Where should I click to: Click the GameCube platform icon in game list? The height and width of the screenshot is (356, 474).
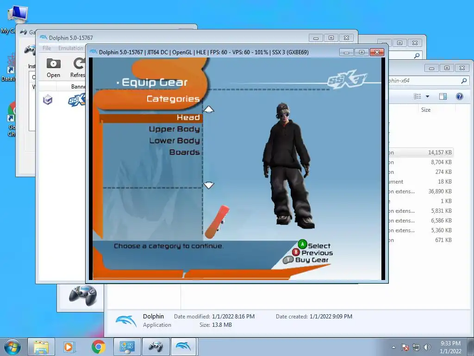click(48, 99)
